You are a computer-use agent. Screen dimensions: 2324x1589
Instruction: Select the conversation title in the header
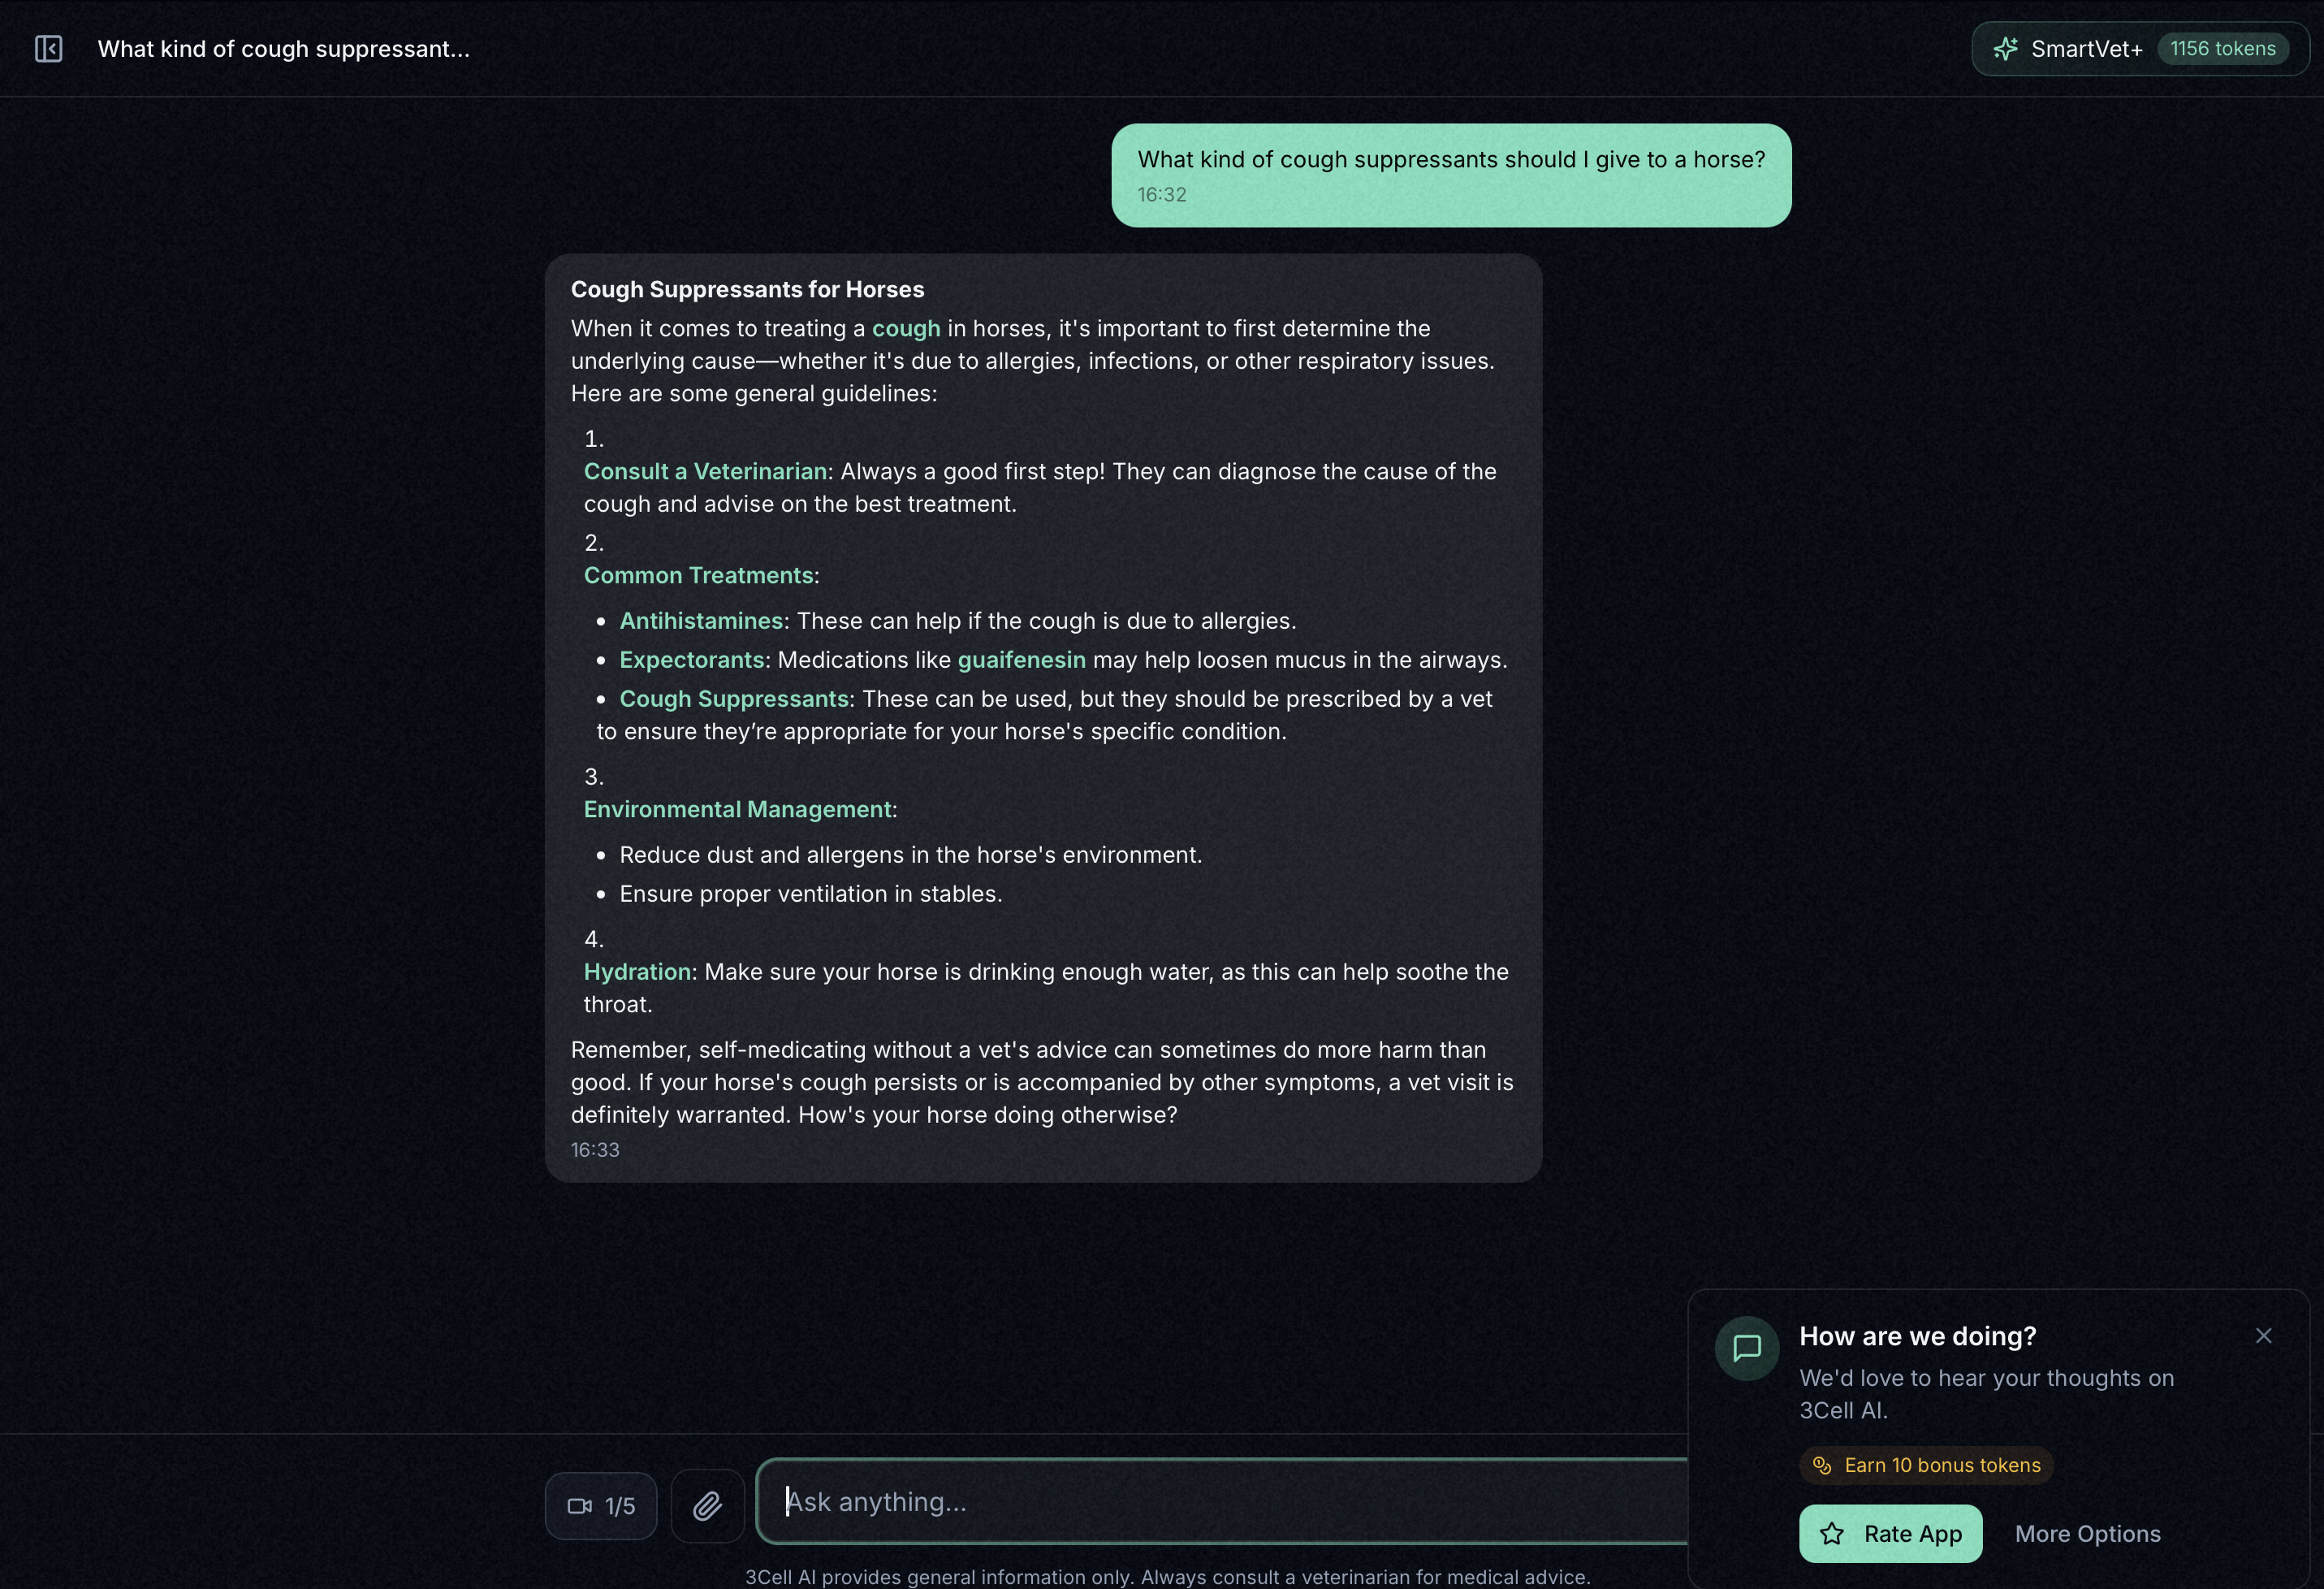284,48
